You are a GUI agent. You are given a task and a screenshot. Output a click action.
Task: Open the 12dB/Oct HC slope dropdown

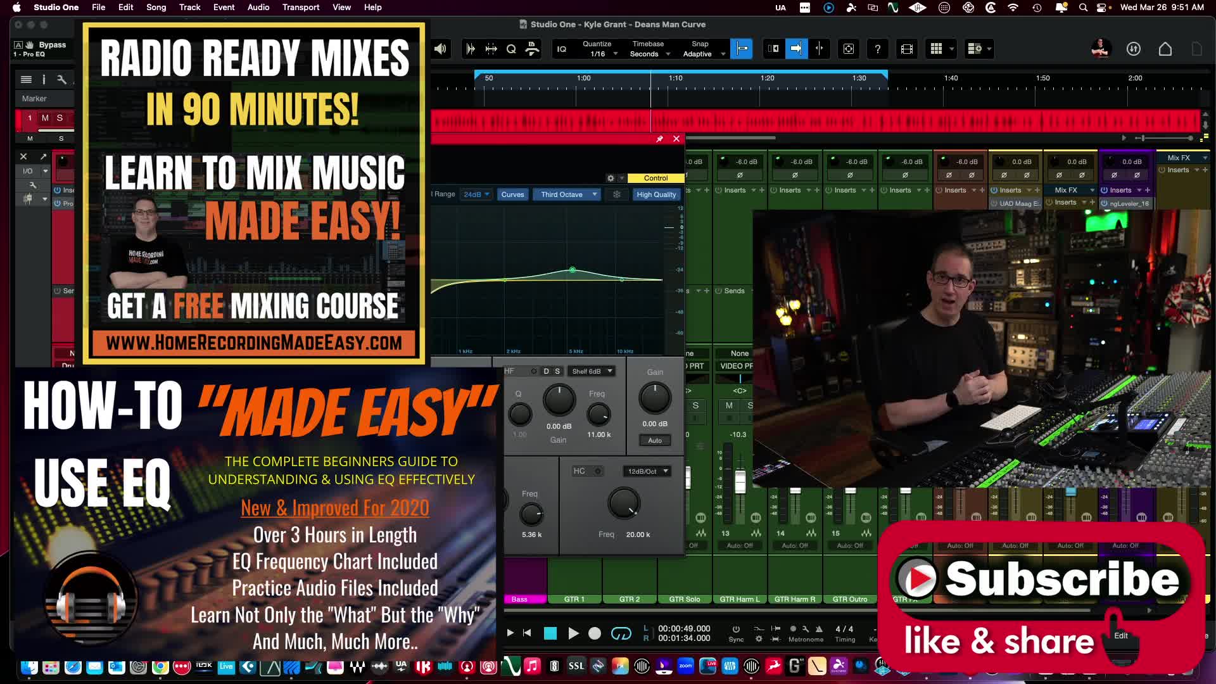tap(647, 471)
